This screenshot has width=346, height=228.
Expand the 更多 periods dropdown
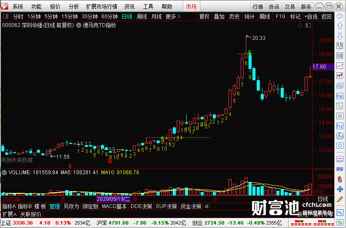pos(173,16)
